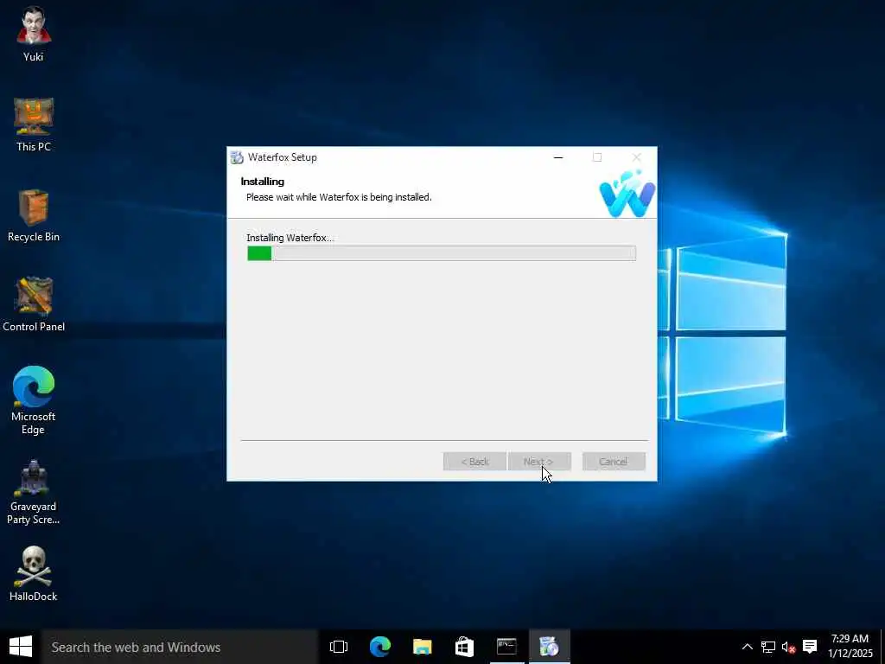Select the Microsoft Edge desktop shortcut

34,400
